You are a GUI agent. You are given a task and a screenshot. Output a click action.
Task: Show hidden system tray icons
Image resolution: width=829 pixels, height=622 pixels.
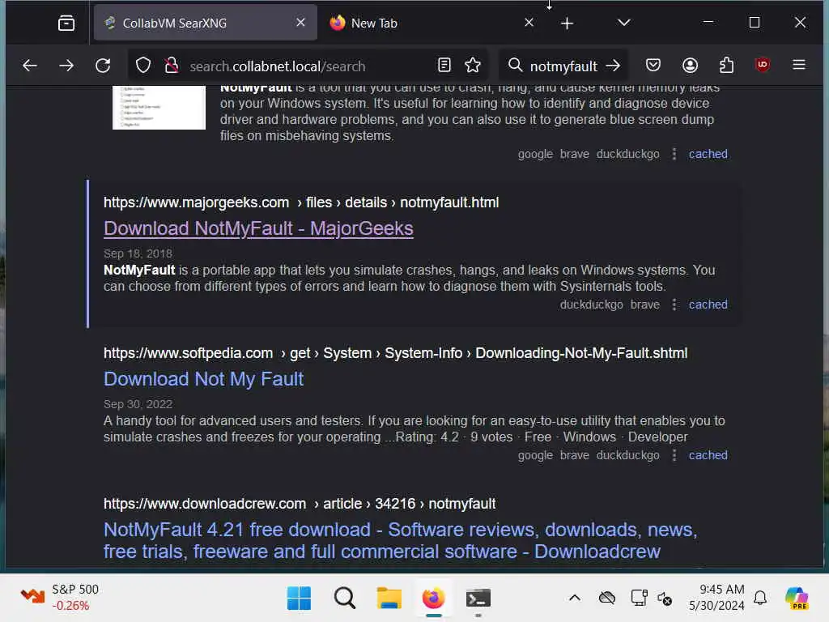(x=575, y=599)
